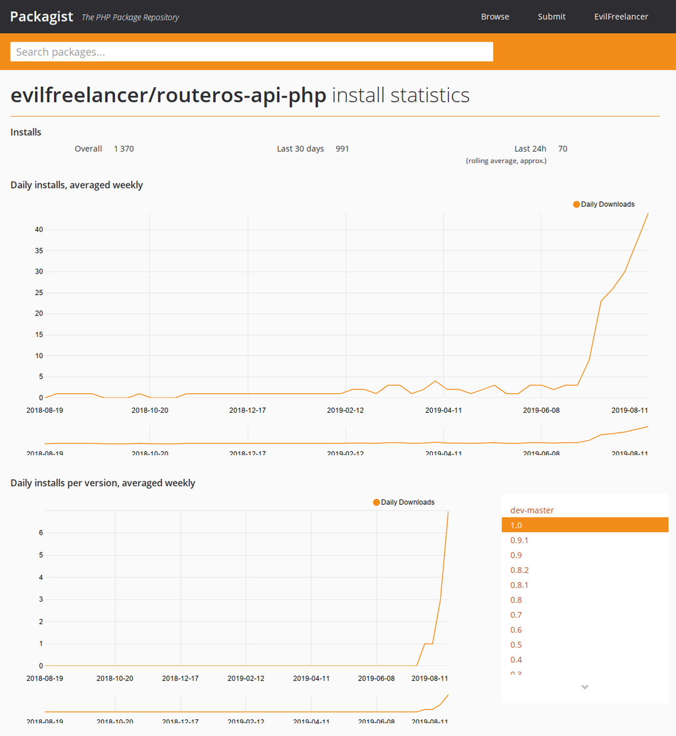
Task: Go to the Submit page
Action: pyautogui.click(x=551, y=17)
